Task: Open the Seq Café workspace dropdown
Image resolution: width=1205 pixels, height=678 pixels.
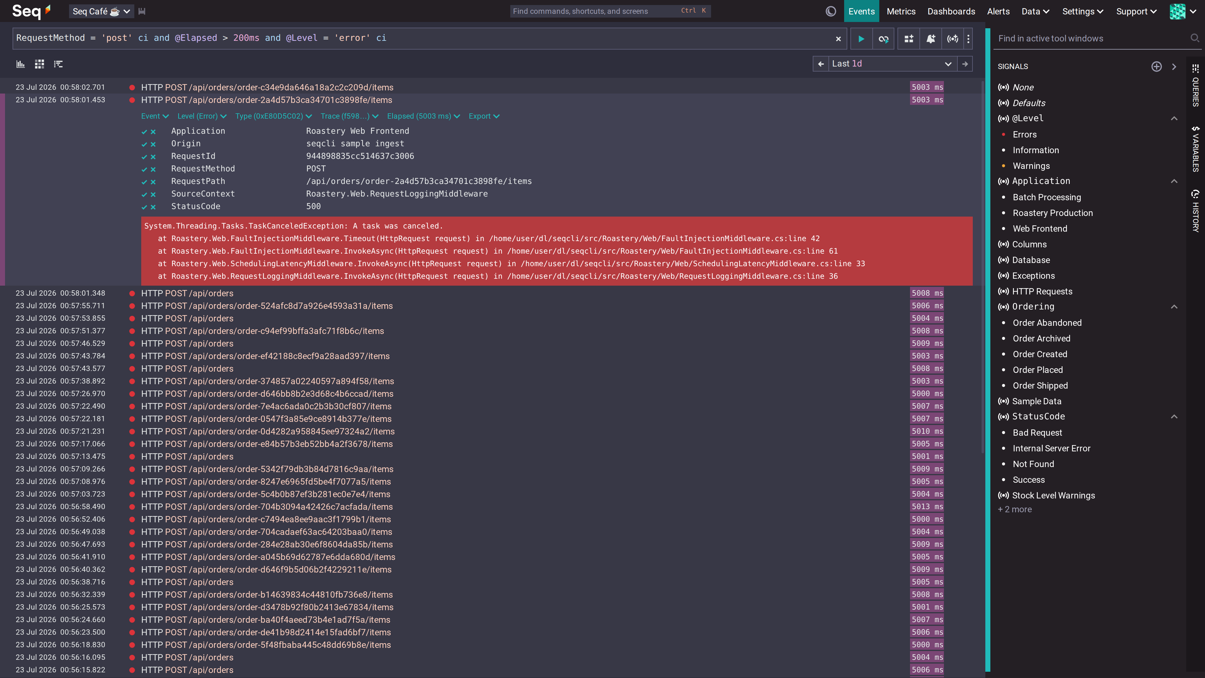Action: (101, 11)
